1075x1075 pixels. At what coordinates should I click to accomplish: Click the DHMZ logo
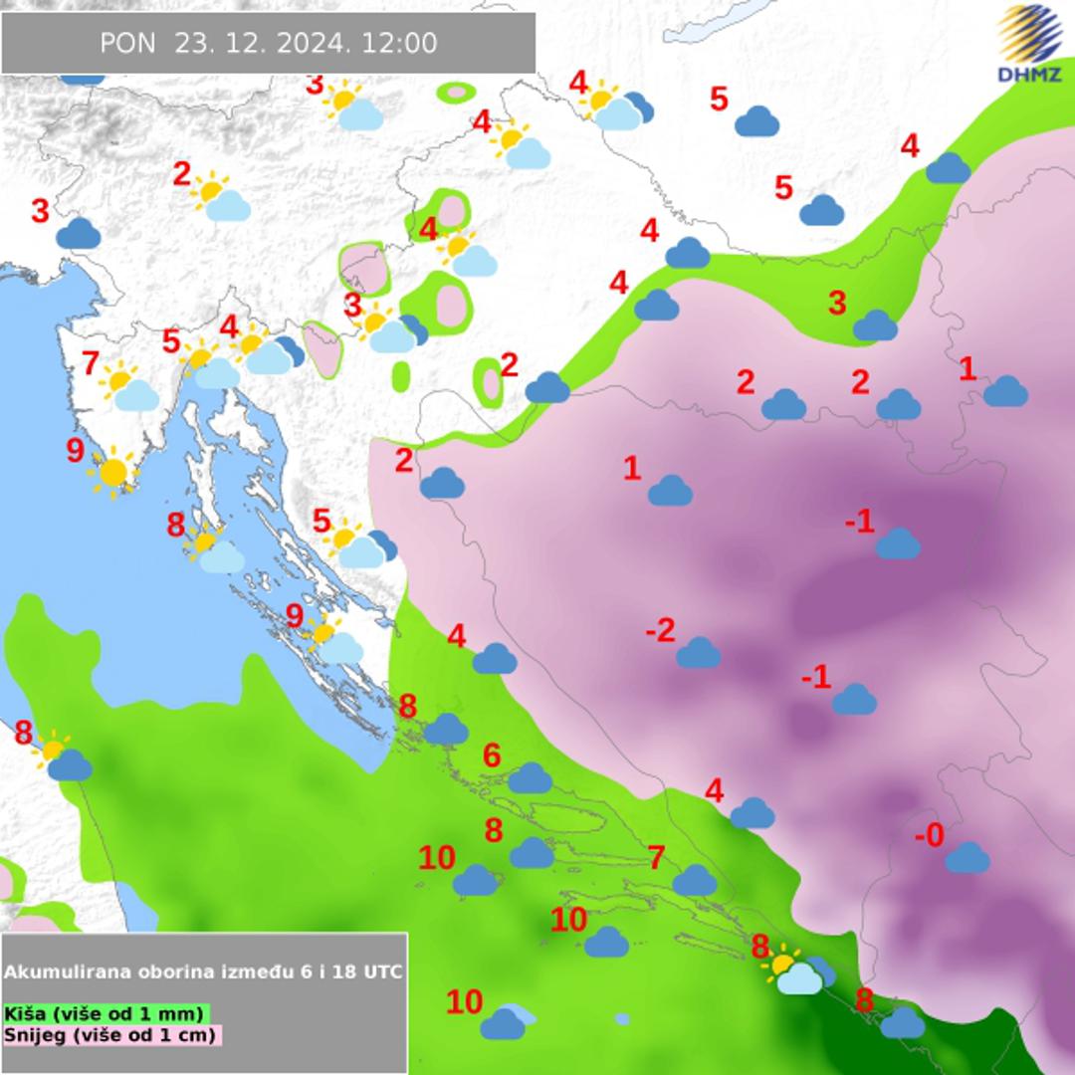click(1029, 43)
